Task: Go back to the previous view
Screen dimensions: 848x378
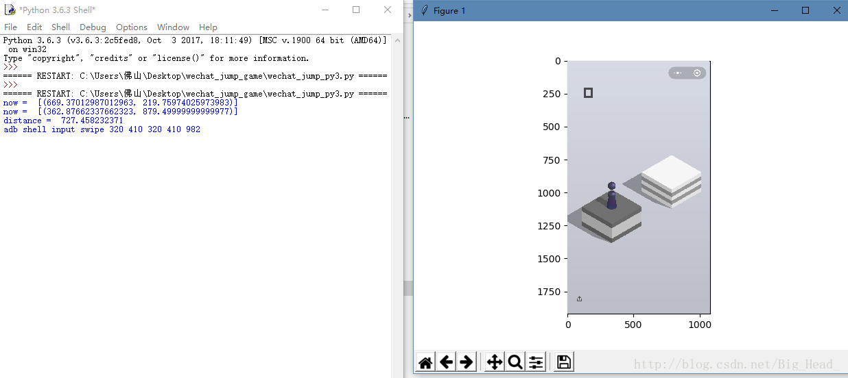Action: 446,362
